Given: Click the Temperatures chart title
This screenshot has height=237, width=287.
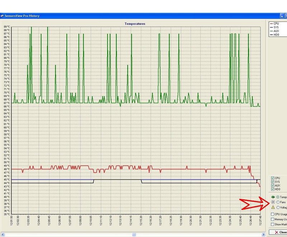Looking at the screenshot, I should (x=135, y=24).
